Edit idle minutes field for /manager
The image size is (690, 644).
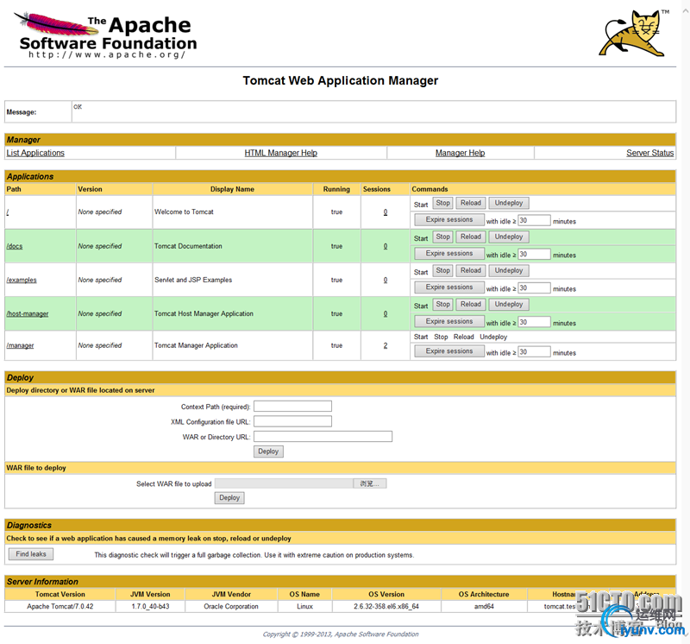tap(534, 352)
